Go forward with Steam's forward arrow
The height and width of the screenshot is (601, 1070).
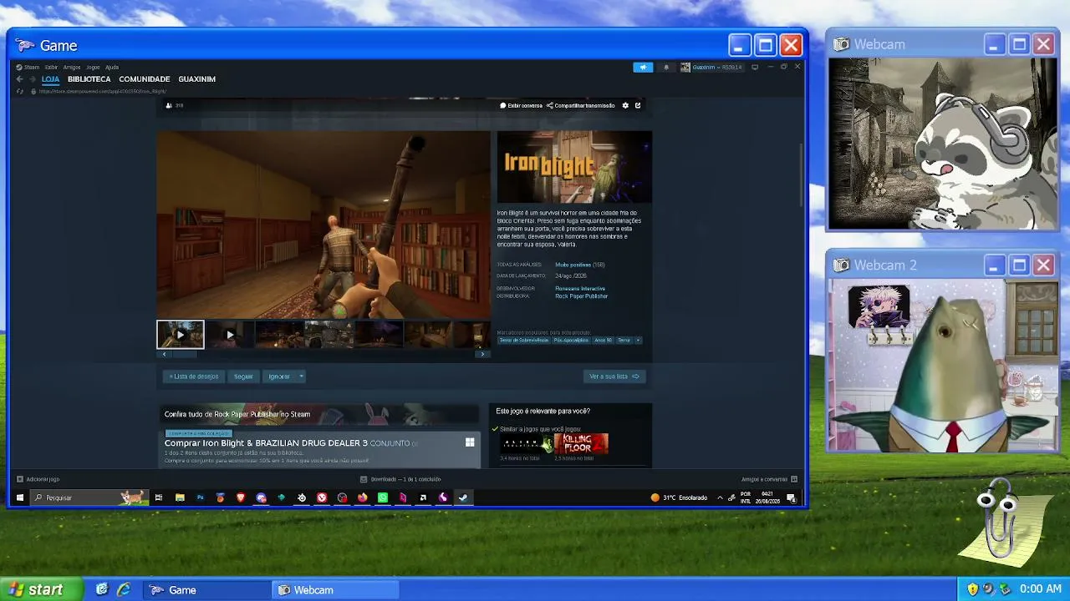(33, 79)
